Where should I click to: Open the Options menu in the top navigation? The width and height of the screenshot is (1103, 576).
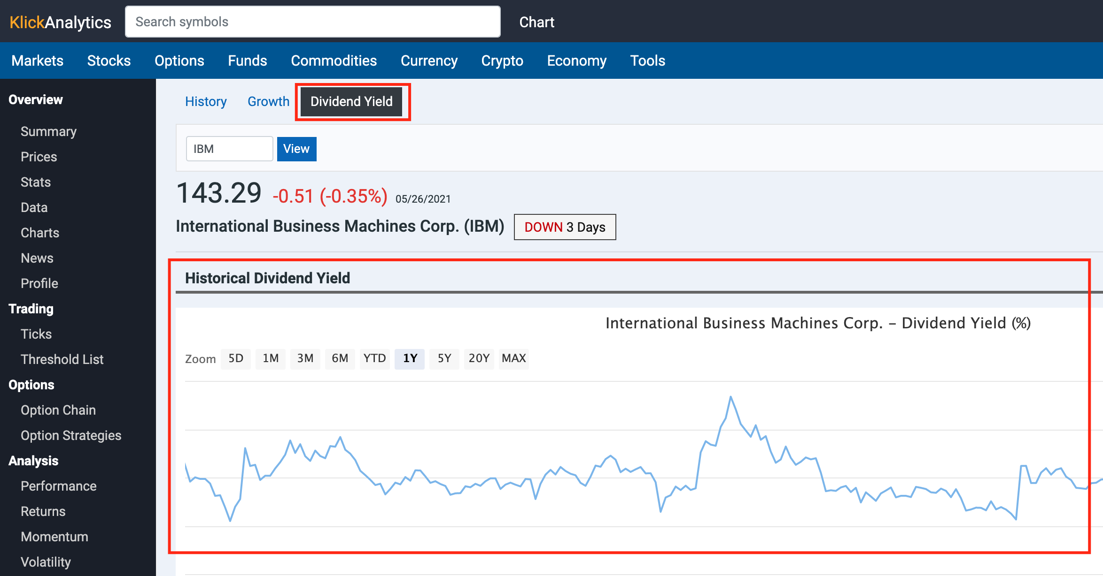[x=179, y=61]
